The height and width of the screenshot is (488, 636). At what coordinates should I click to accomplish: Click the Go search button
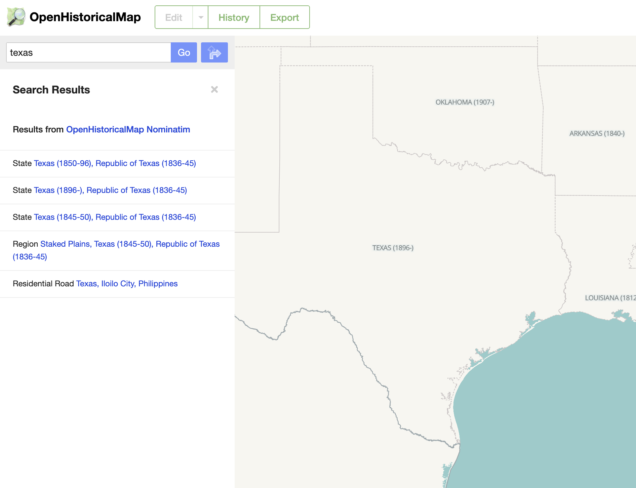(x=184, y=52)
